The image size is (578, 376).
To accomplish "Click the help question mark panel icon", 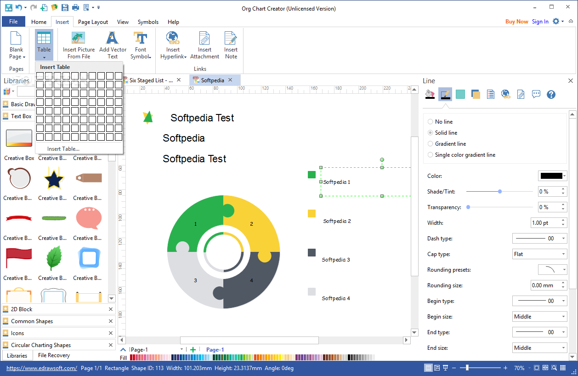I will click(x=551, y=94).
